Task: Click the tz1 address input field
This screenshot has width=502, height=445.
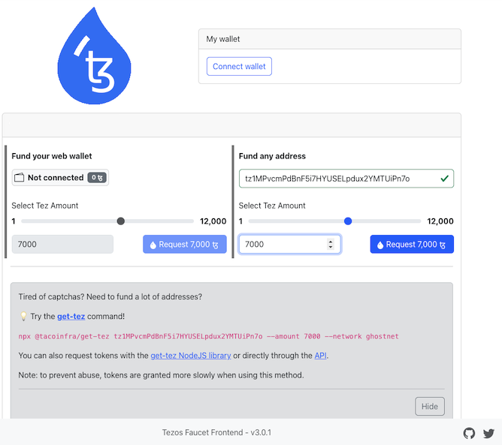Action: coord(346,179)
